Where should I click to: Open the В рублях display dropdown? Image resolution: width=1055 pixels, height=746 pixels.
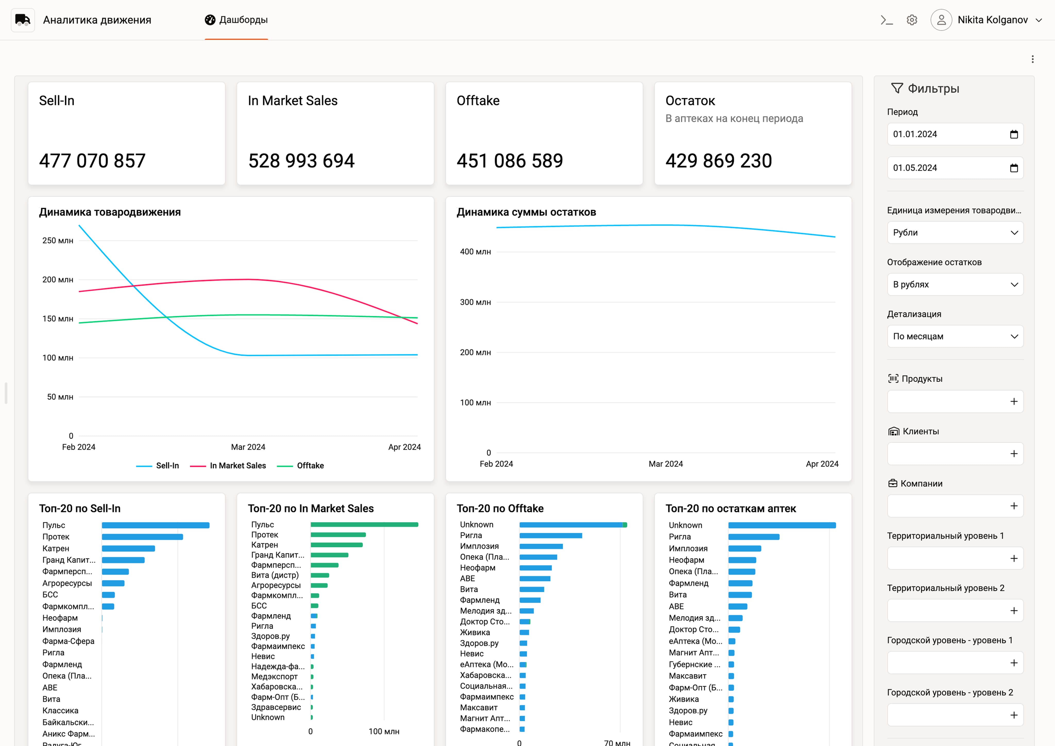(955, 284)
